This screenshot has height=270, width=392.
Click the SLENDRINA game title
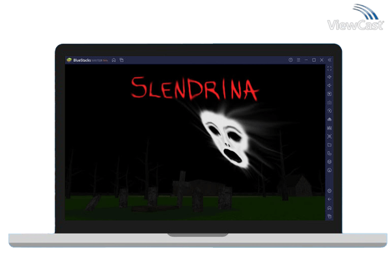195,89
